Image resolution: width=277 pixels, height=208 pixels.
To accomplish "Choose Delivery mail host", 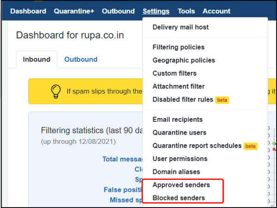I will click(x=181, y=27).
